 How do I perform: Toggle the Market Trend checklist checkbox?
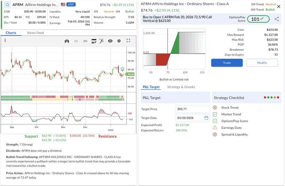coord(215,114)
